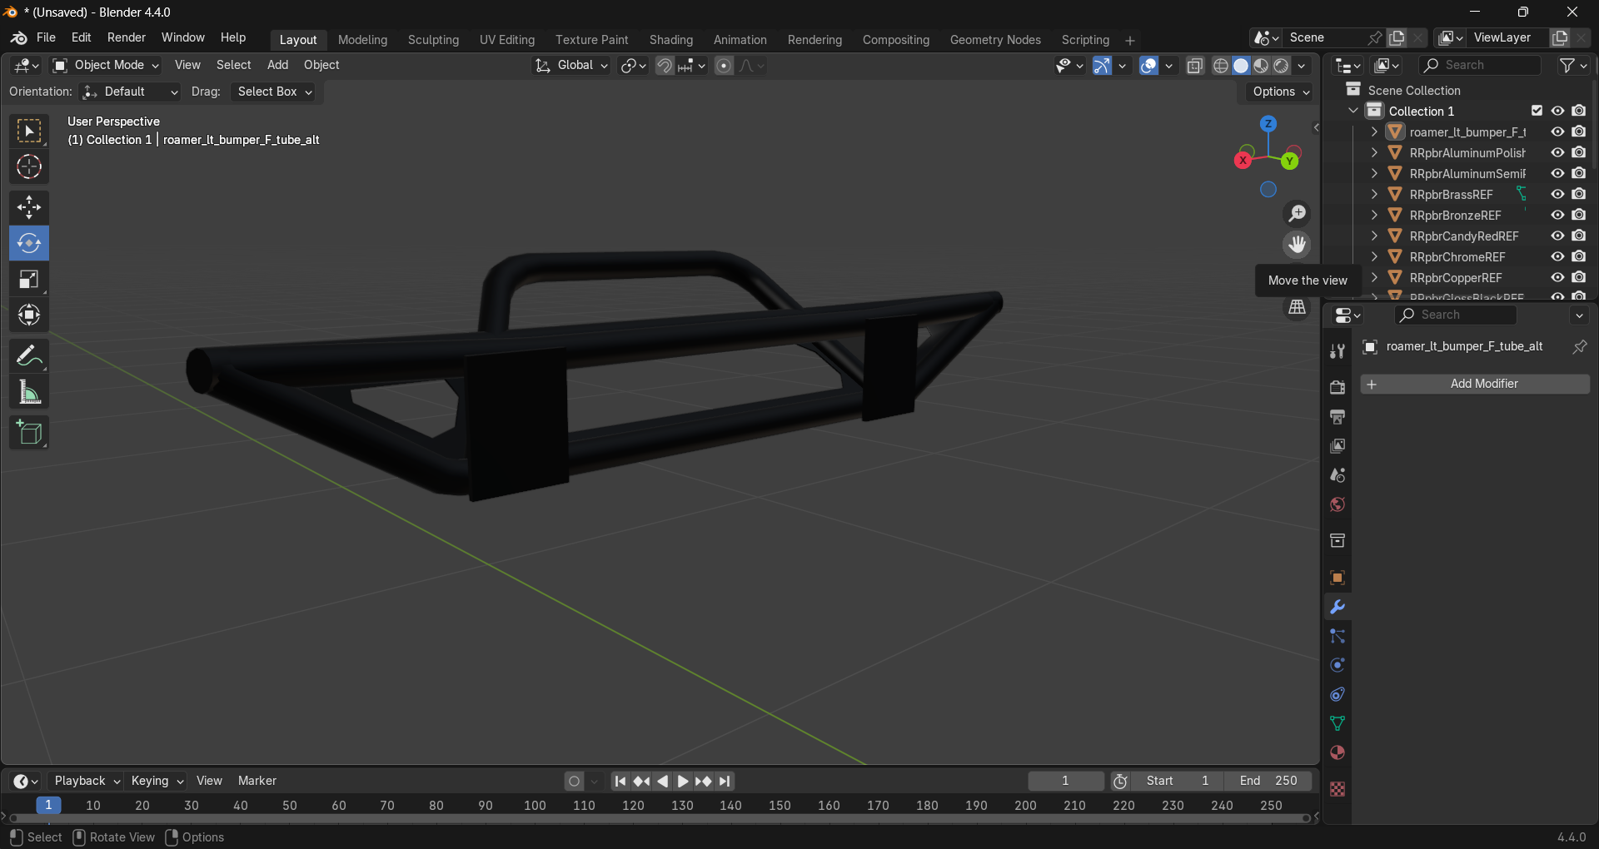Select the Annotate pencil tool
Viewport: 1599px width, 849px height.
(x=29, y=356)
